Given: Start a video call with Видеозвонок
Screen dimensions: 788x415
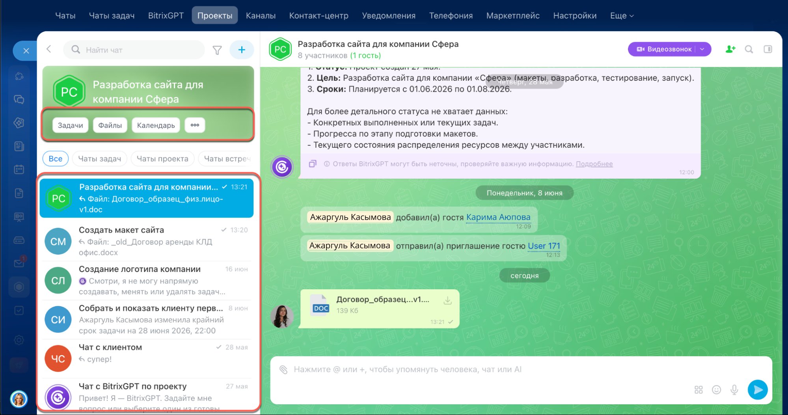Looking at the screenshot, I should 664,49.
